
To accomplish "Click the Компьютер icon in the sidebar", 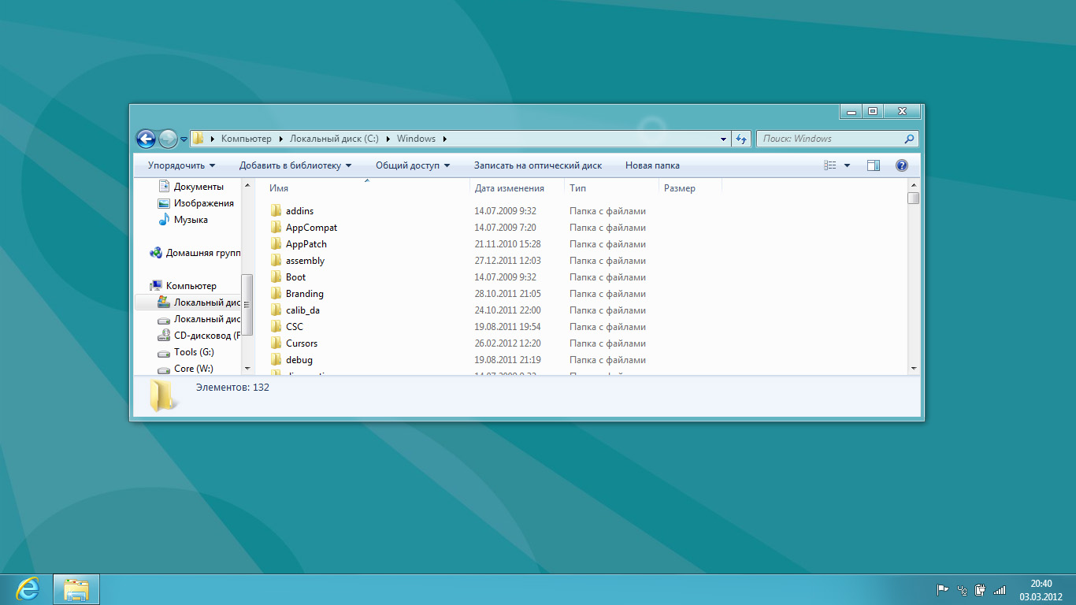I will coord(156,286).
